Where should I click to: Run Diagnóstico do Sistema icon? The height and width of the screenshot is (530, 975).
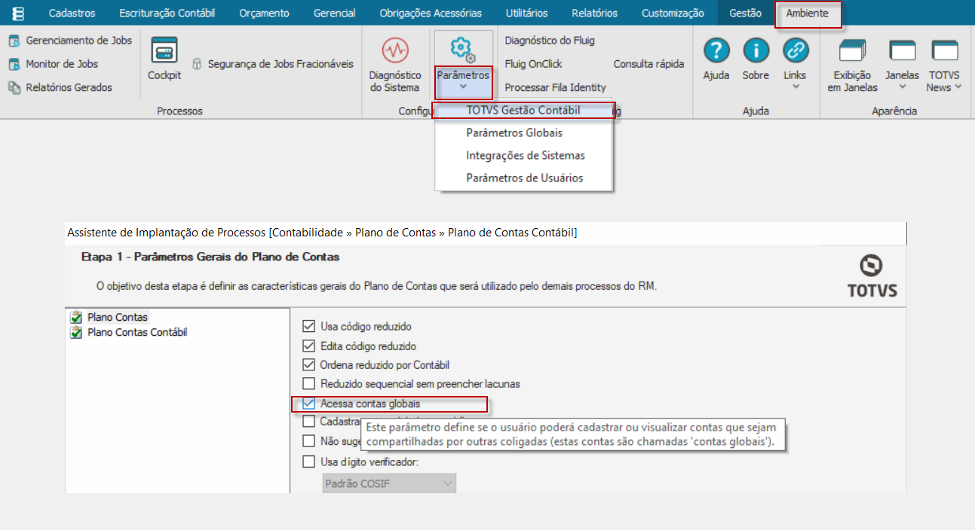(x=394, y=50)
